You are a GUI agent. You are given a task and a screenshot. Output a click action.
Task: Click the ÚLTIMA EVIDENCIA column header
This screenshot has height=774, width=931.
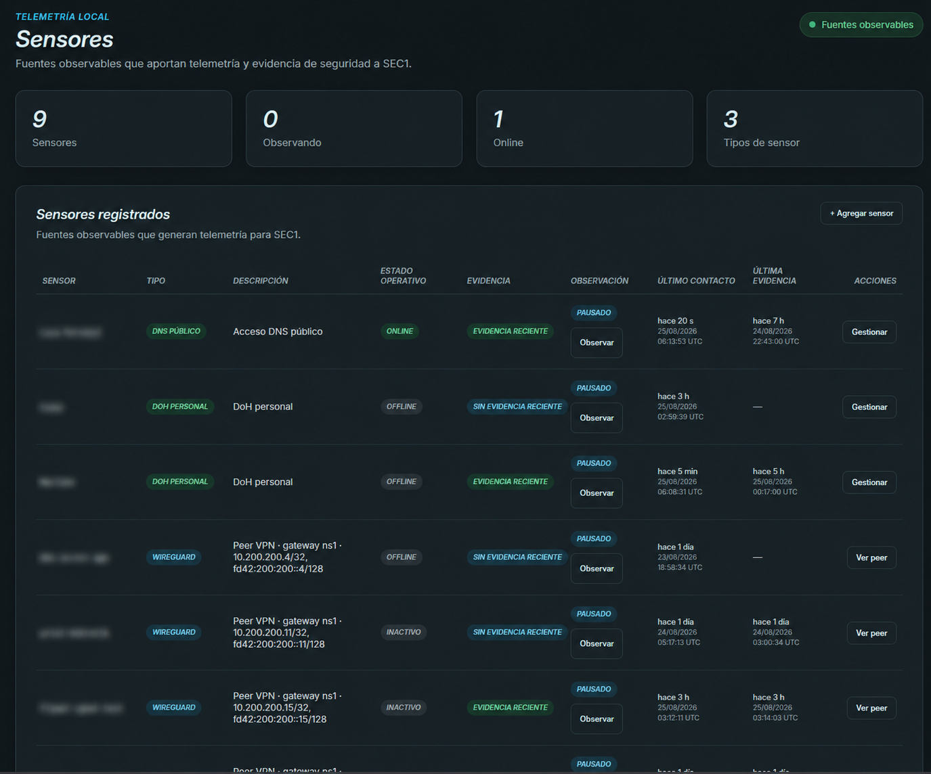pyautogui.click(x=775, y=276)
